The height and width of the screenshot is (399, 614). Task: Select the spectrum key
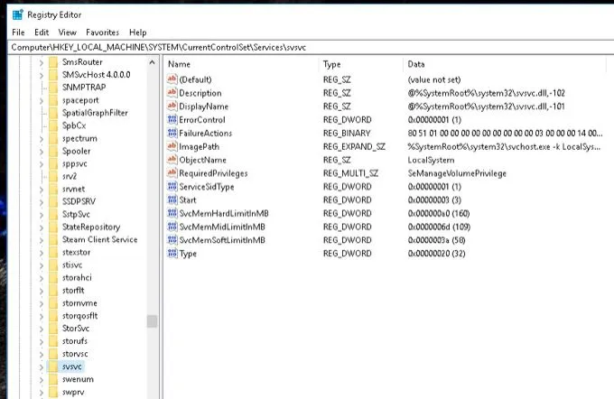(79, 139)
